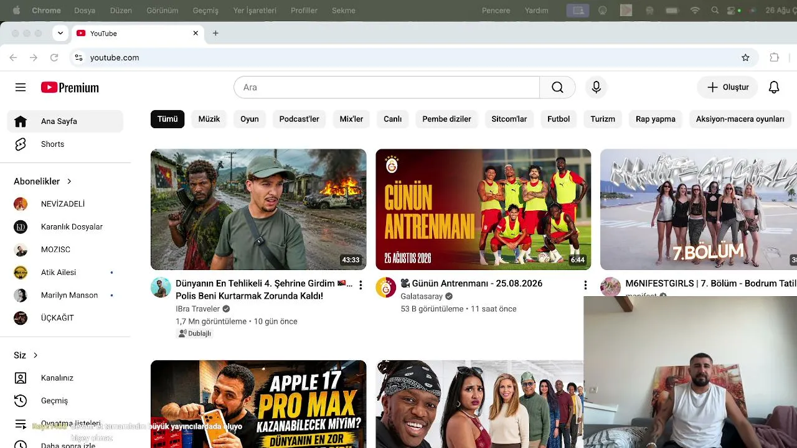
Task: Open the ÜÇKAĞIT channel avatar
Action: 21,318
